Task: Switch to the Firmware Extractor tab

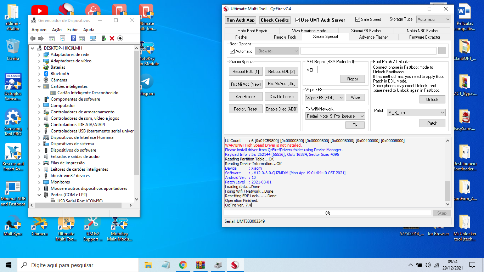Action: [x=424, y=37]
